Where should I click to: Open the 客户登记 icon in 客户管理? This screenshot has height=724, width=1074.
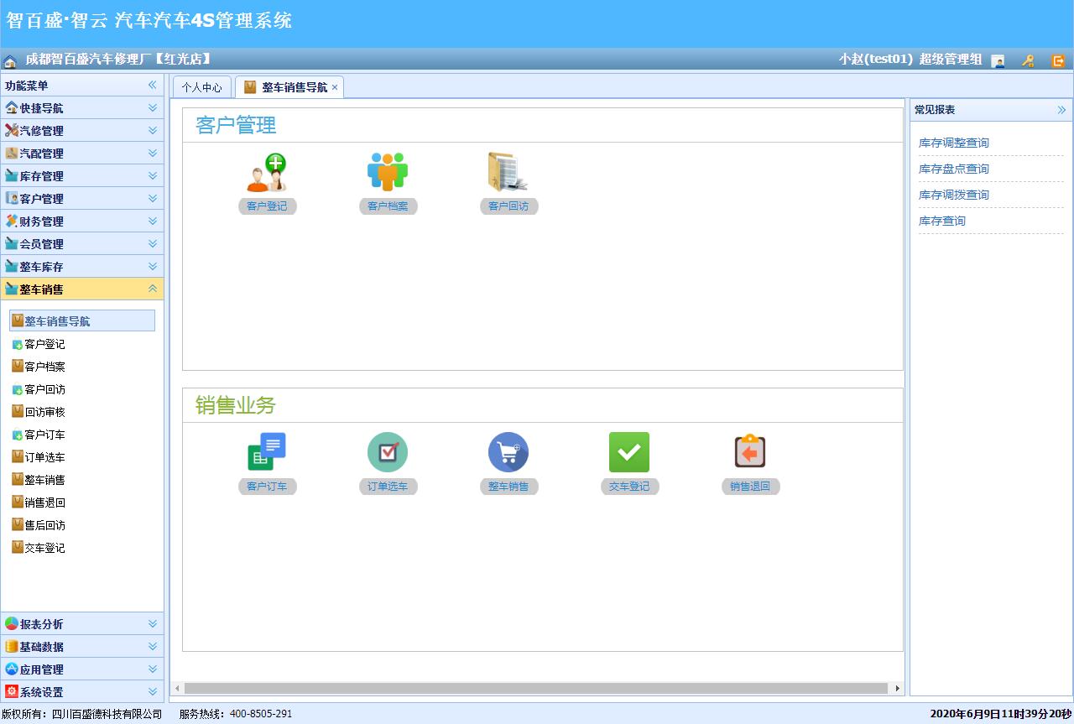coord(267,173)
